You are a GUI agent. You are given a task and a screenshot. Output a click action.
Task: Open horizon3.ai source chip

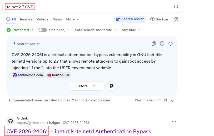(58, 75)
